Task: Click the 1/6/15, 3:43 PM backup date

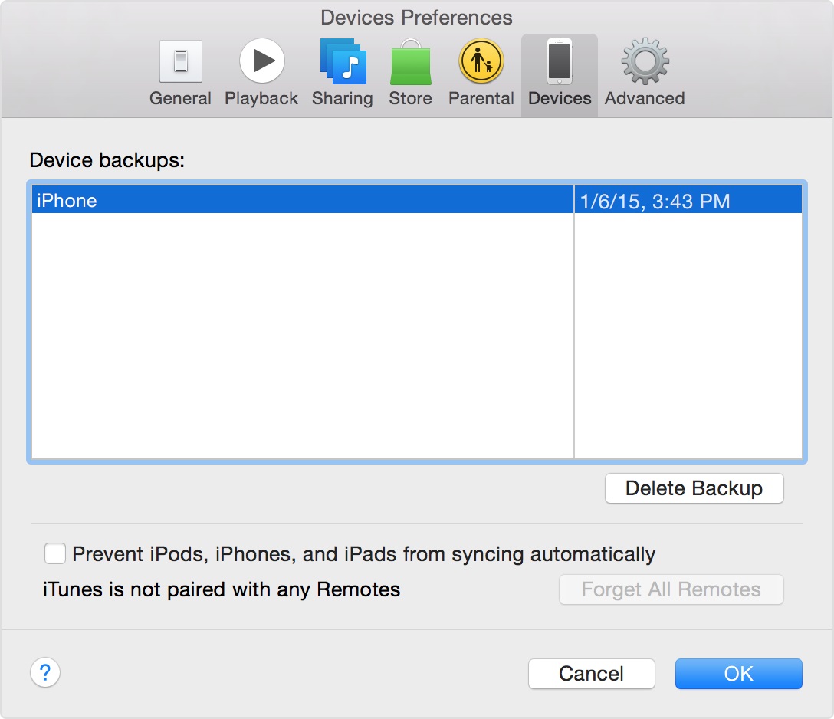Action: point(655,202)
